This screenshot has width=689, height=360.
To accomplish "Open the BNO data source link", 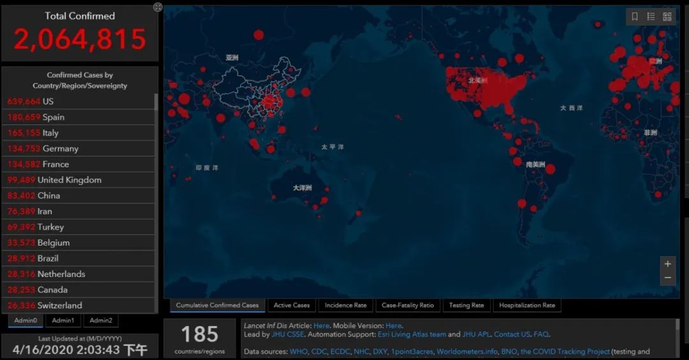I will [509, 352].
